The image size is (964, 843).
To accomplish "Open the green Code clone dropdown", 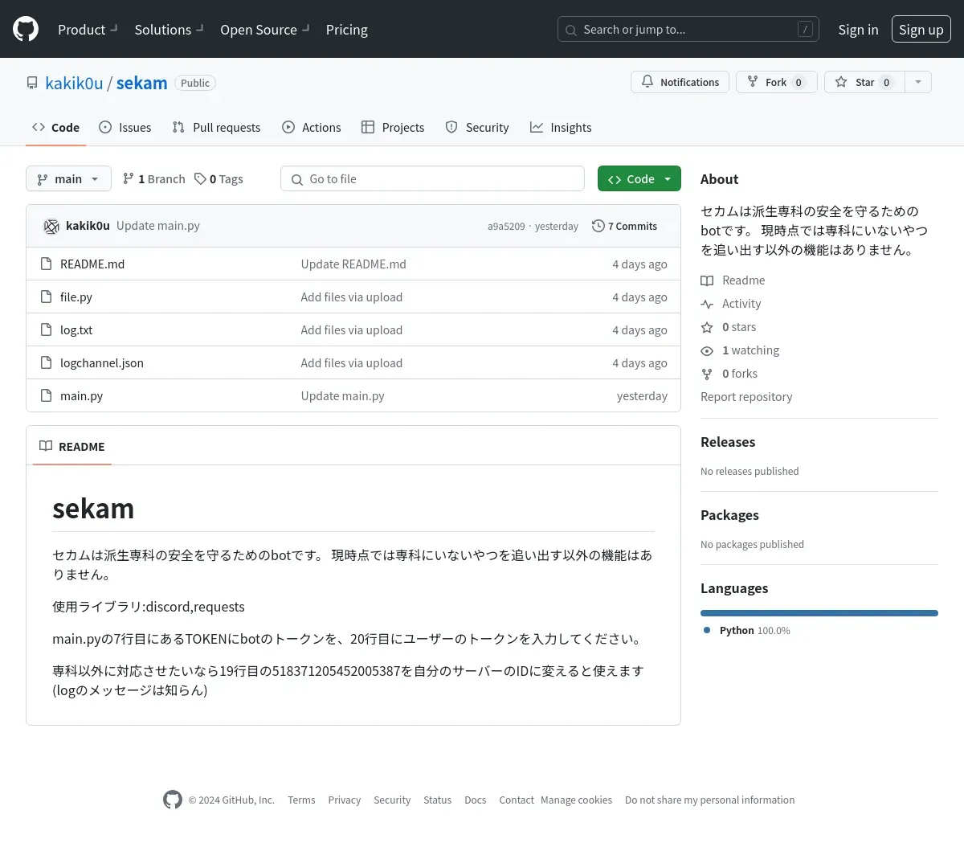I will pyautogui.click(x=639, y=178).
